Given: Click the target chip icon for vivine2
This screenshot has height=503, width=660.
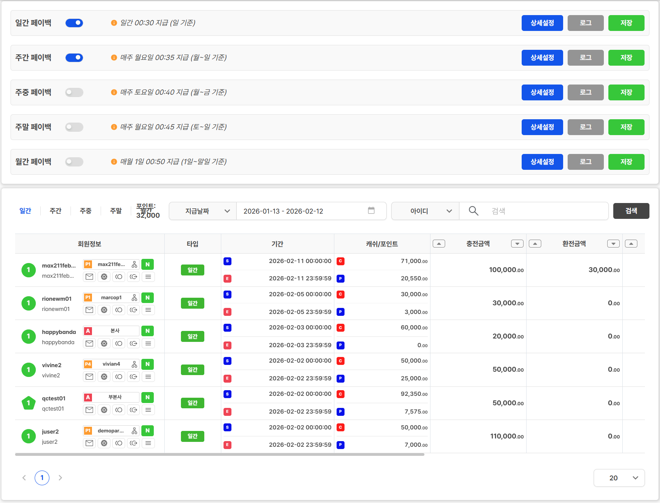Looking at the screenshot, I should (104, 377).
